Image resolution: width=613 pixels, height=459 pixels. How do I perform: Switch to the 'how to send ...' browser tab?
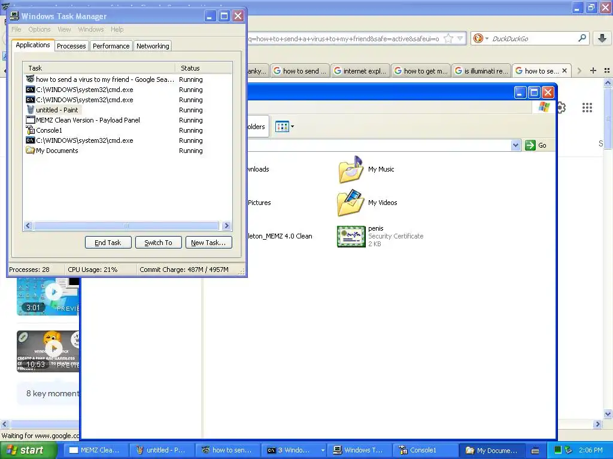(x=300, y=71)
